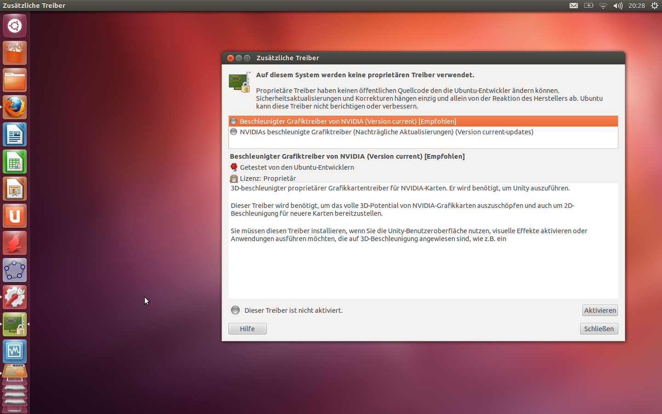Open LibreOffice Impress presentation launcher
This screenshot has height=414, width=662.
click(15, 189)
